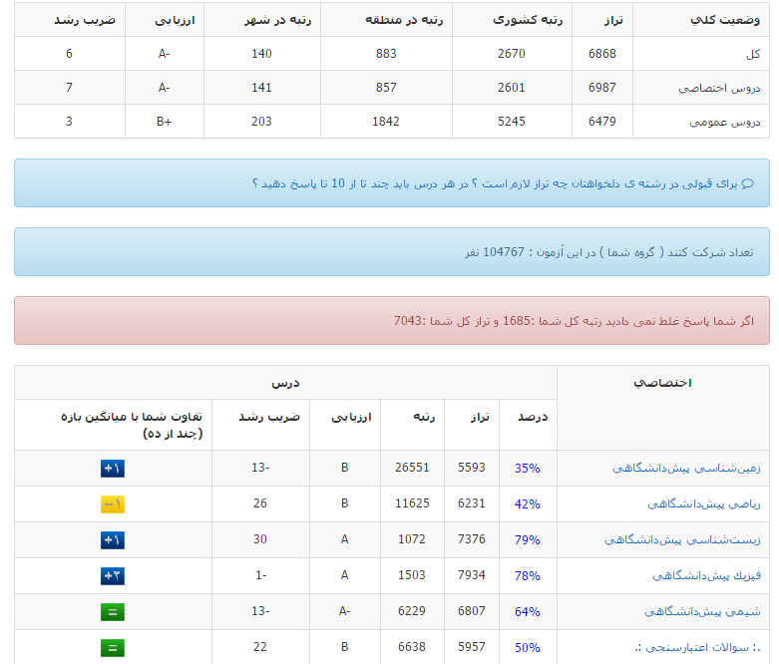
Task: Click the B+ evaluation cell
Action: coord(164,122)
